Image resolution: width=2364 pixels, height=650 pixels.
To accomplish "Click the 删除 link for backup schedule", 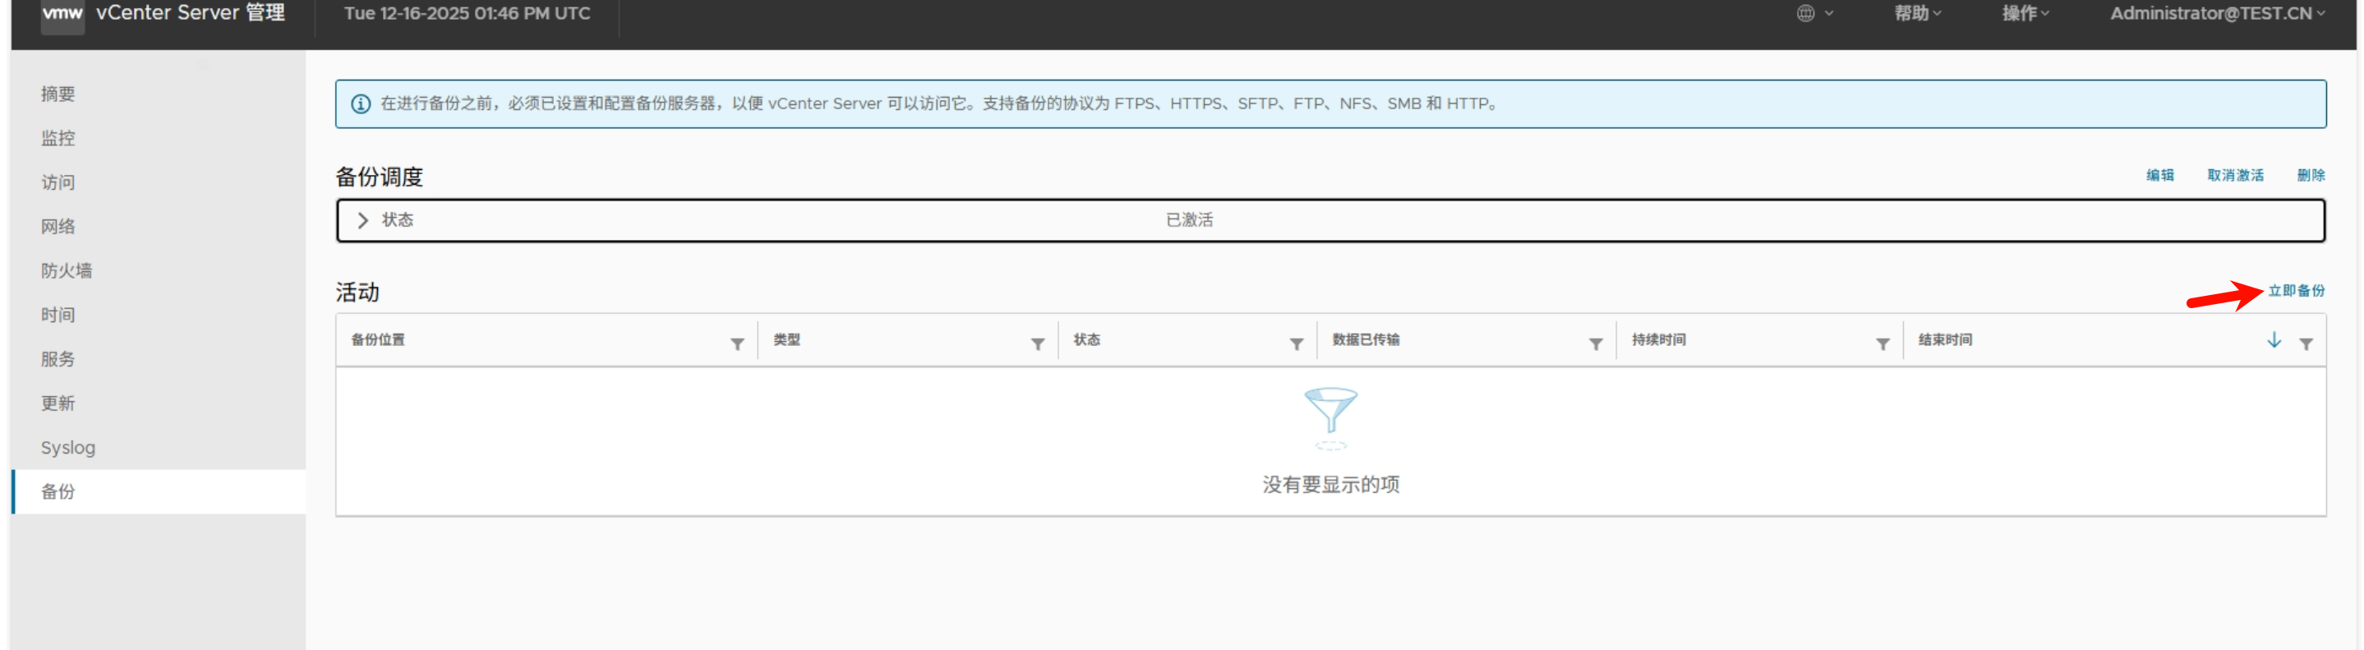I will pyautogui.click(x=2310, y=174).
